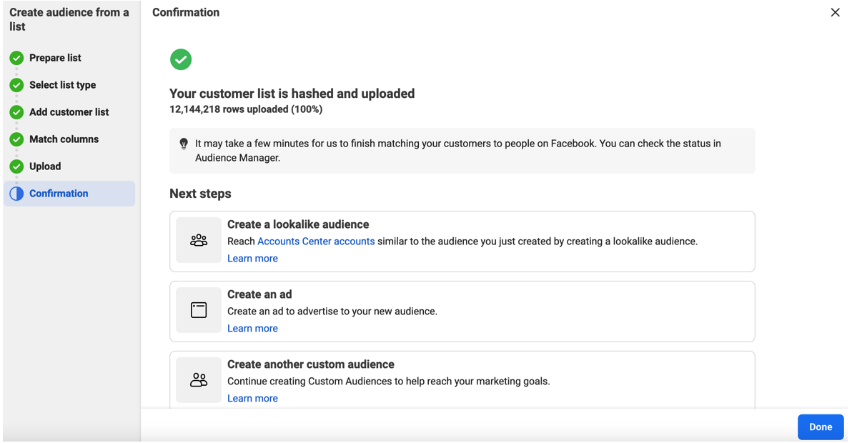Image resolution: width=852 pixels, height=443 pixels.
Task: Click green checkmark next to Prepare list
Action: [x=17, y=58]
